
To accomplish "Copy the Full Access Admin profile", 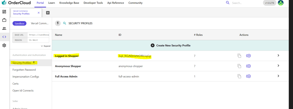I will [x=239, y=76].
